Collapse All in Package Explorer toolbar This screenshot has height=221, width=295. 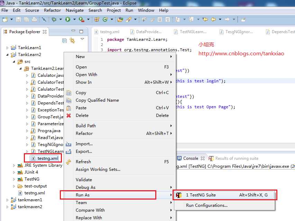click(x=65, y=40)
